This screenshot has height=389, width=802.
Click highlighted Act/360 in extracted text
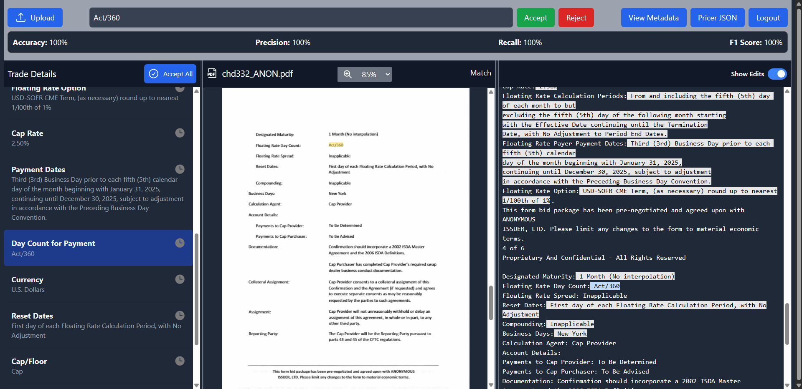605,286
